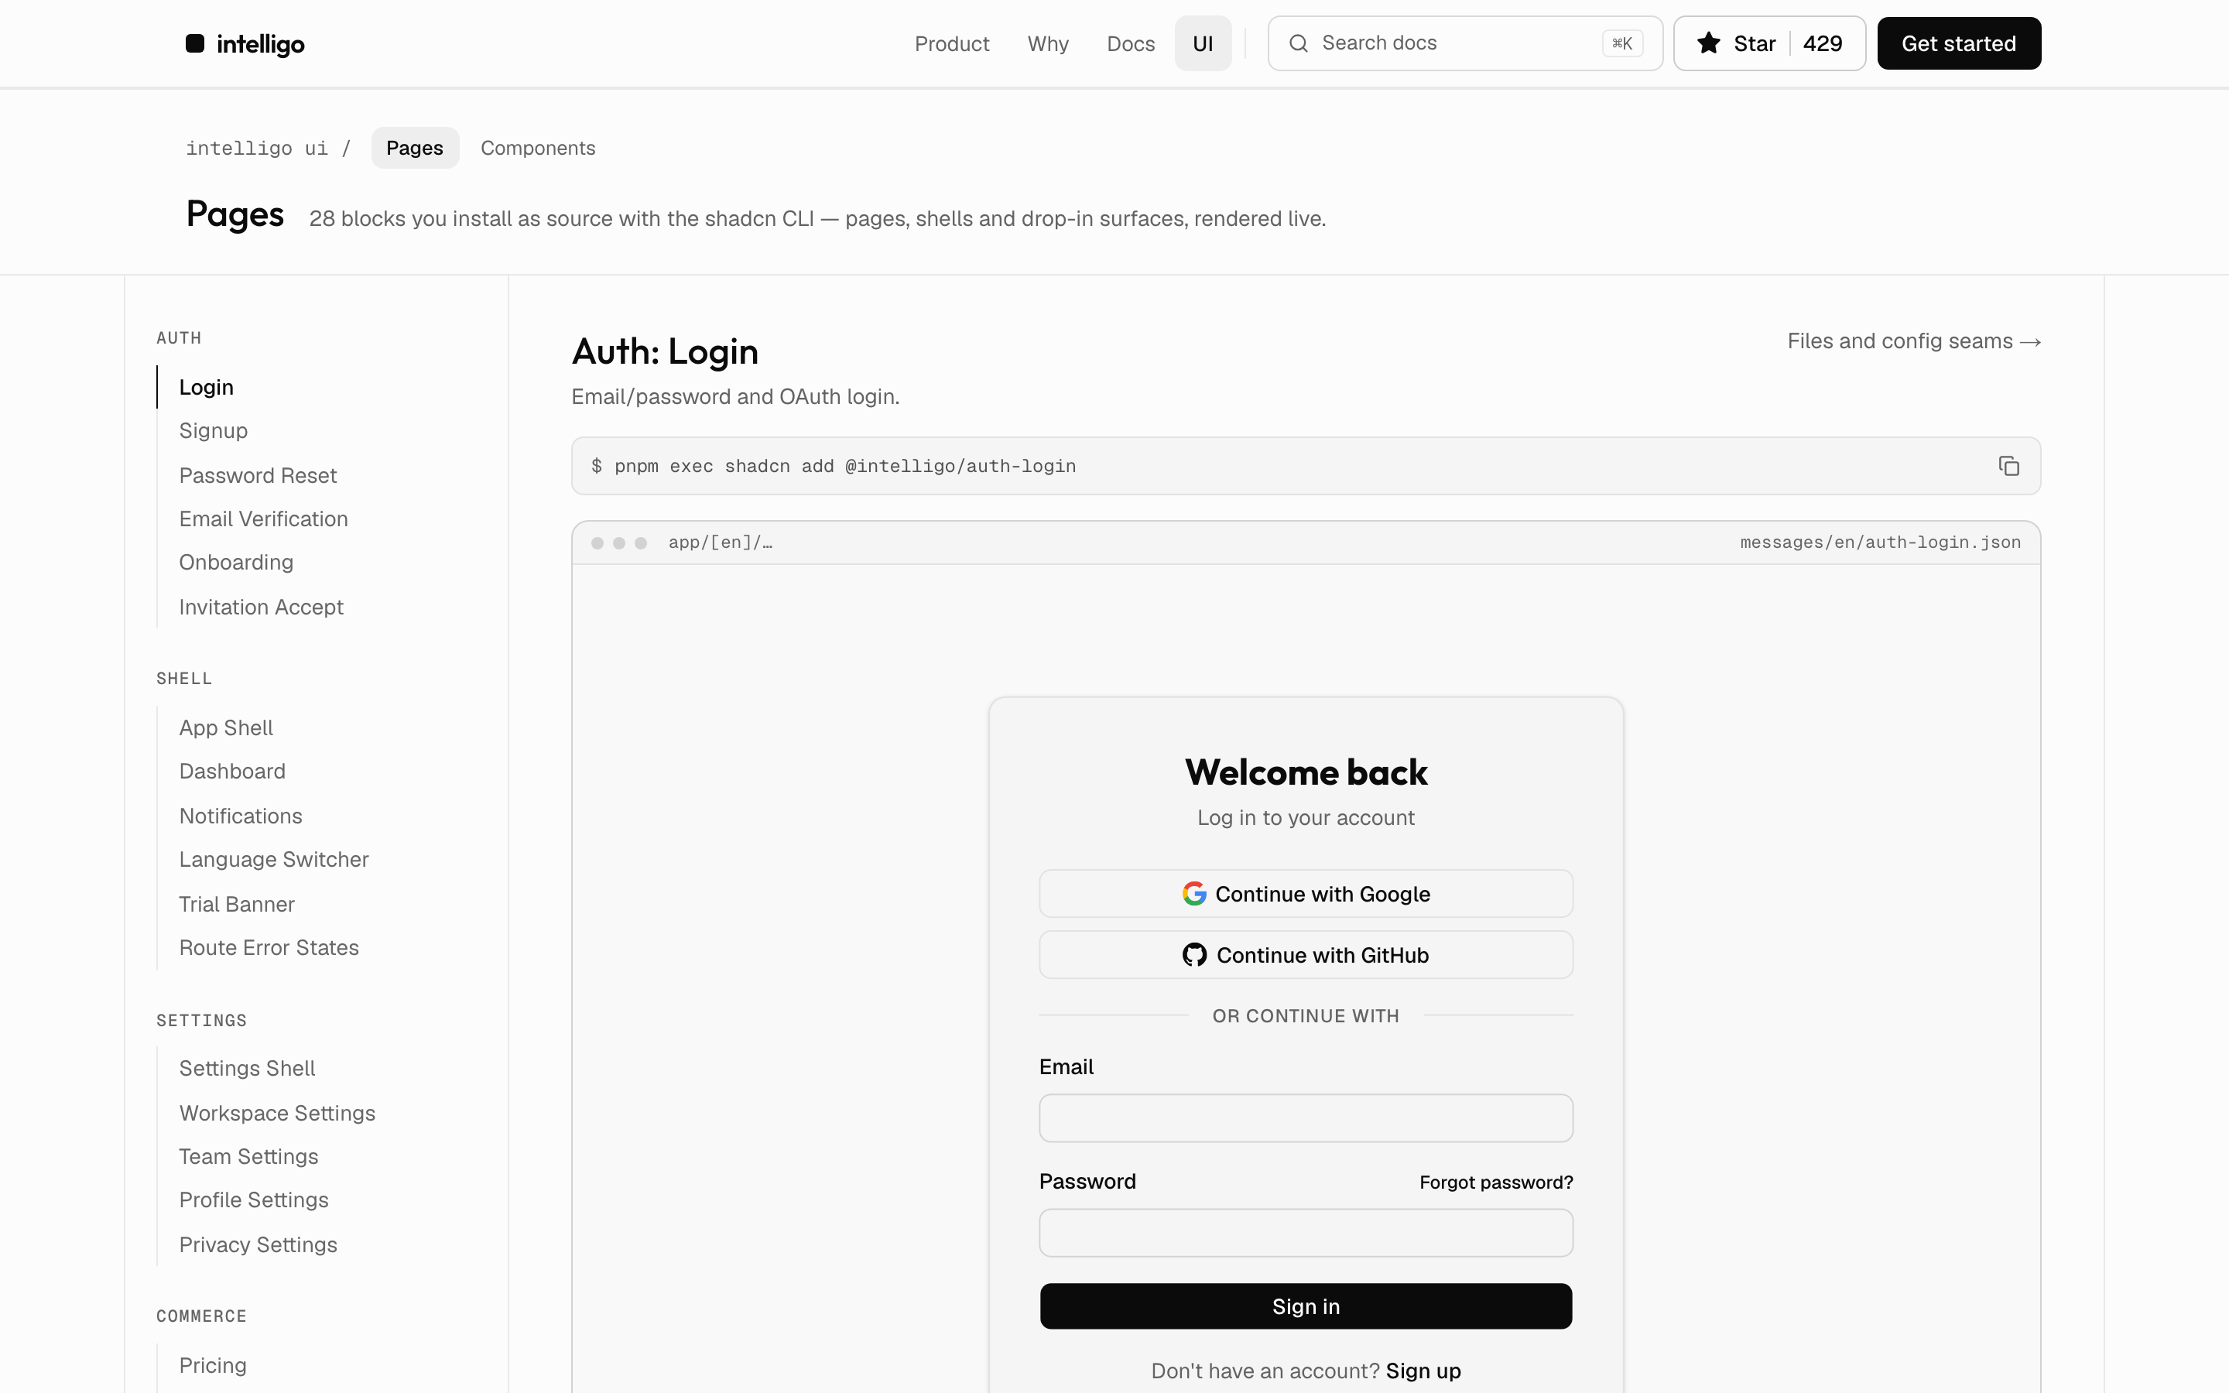This screenshot has height=1393, width=2229.
Task: Click the star count 429
Action: pyautogui.click(x=1822, y=43)
